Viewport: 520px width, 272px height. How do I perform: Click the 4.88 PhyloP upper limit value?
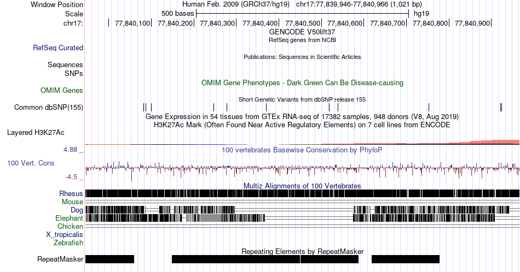click(x=70, y=150)
